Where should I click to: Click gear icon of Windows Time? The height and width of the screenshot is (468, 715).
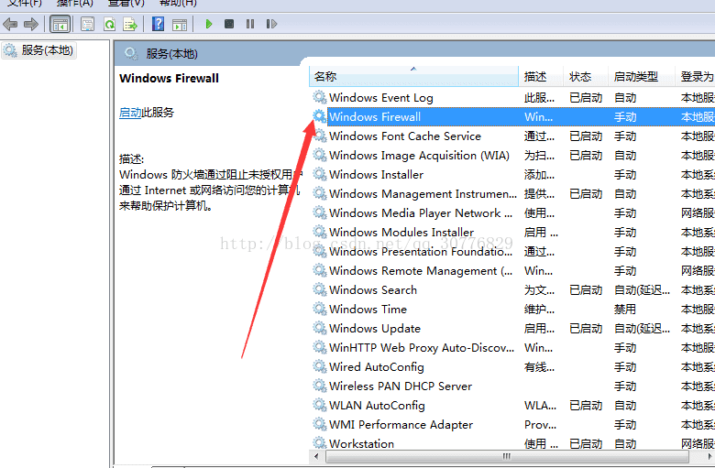320,309
